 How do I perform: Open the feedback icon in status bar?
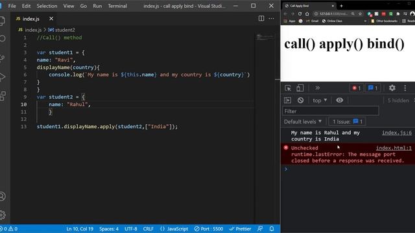click(x=260, y=228)
